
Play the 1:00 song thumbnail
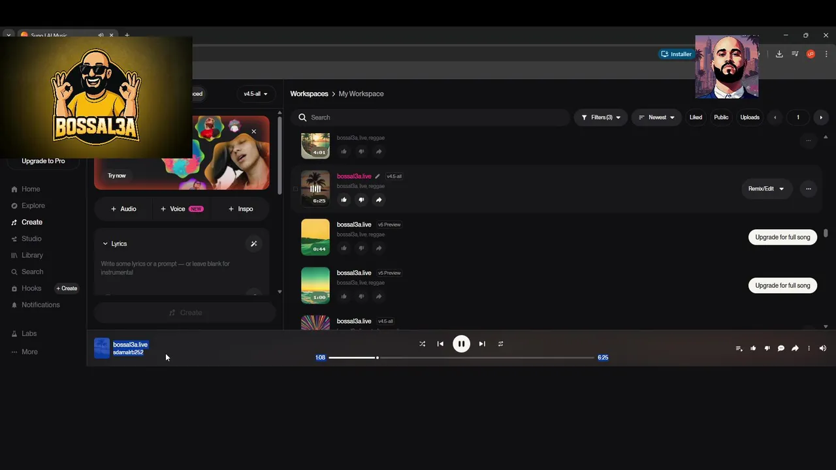pos(315,285)
